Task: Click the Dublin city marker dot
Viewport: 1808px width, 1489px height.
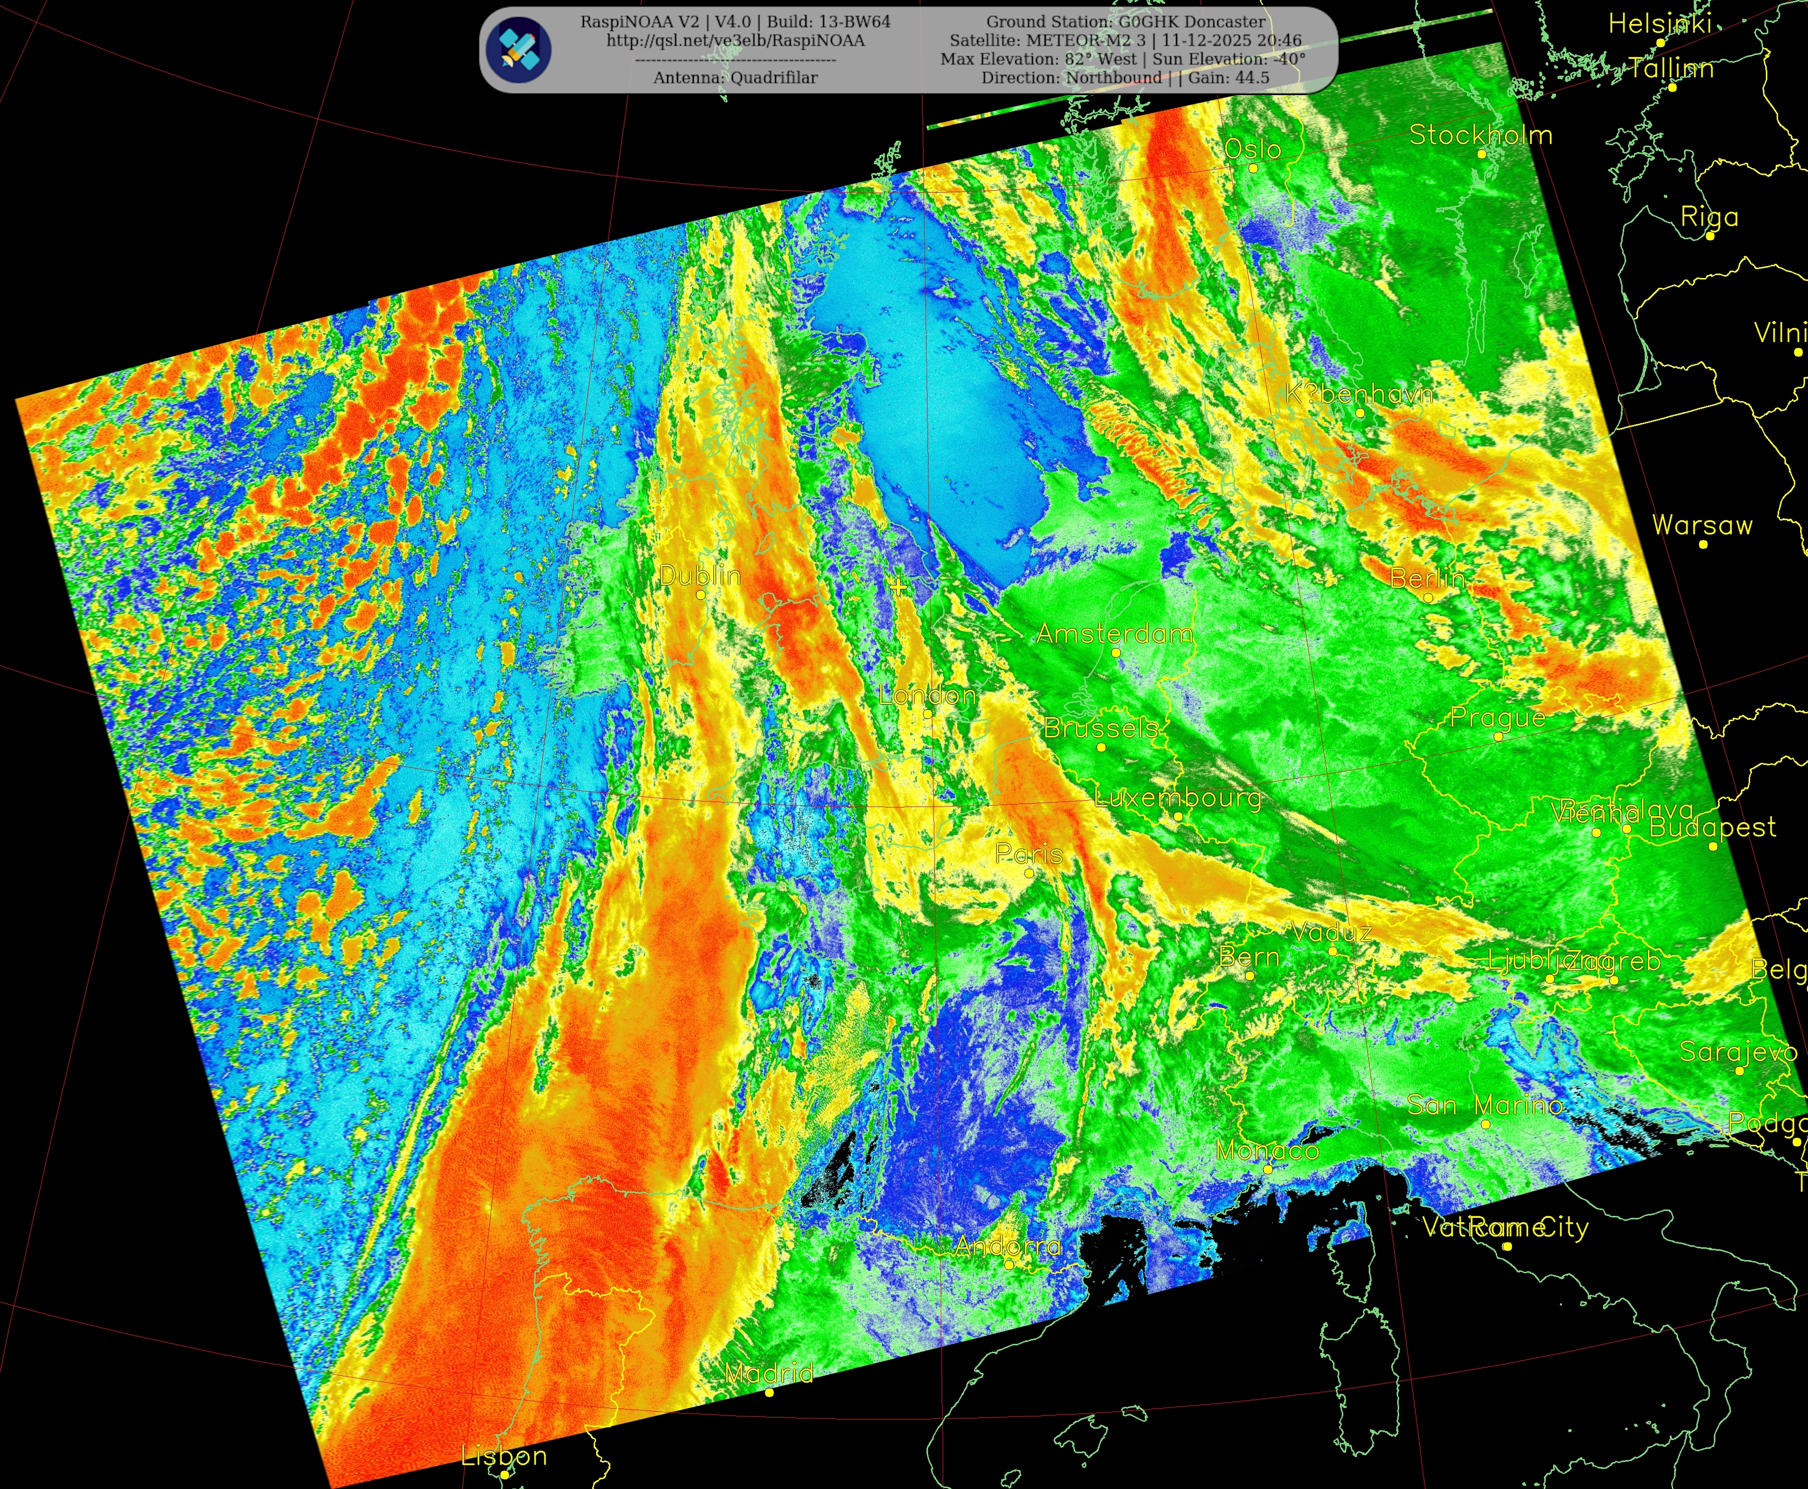Action: pyautogui.click(x=700, y=594)
